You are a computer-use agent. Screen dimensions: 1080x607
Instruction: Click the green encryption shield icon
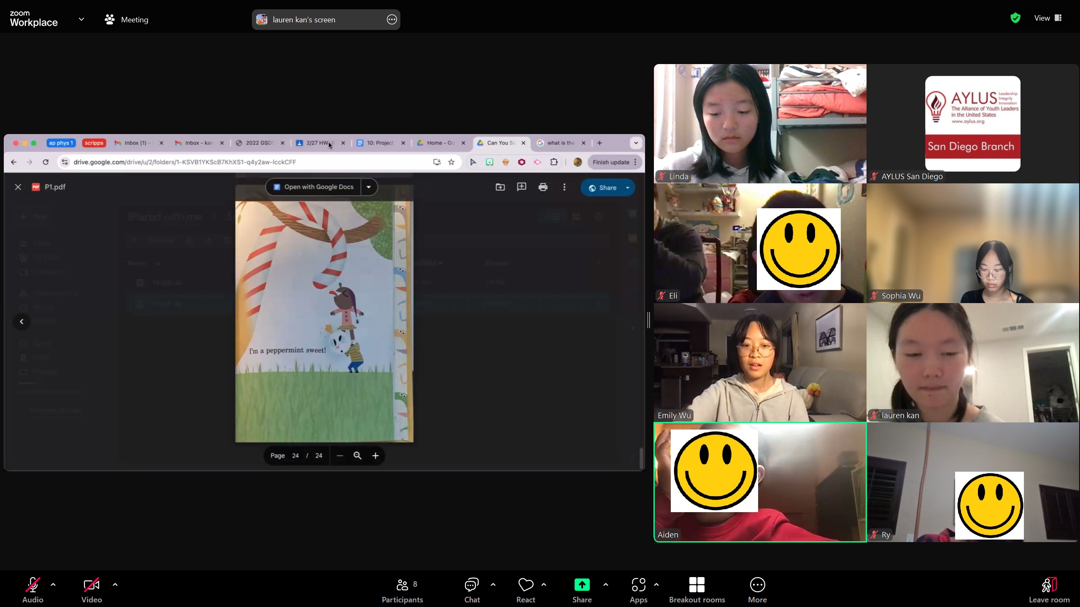coord(1015,18)
